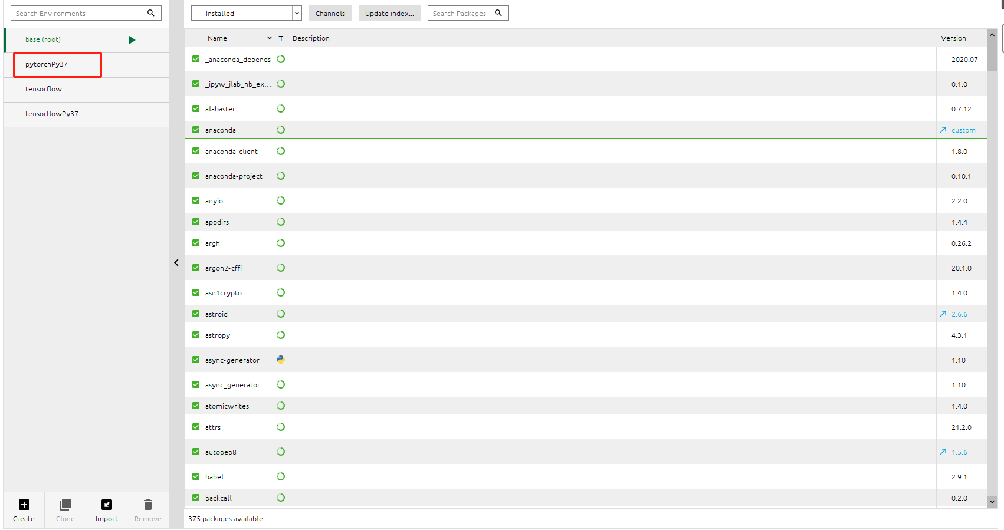
Task: Click the Name column sort arrow
Action: click(270, 38)
